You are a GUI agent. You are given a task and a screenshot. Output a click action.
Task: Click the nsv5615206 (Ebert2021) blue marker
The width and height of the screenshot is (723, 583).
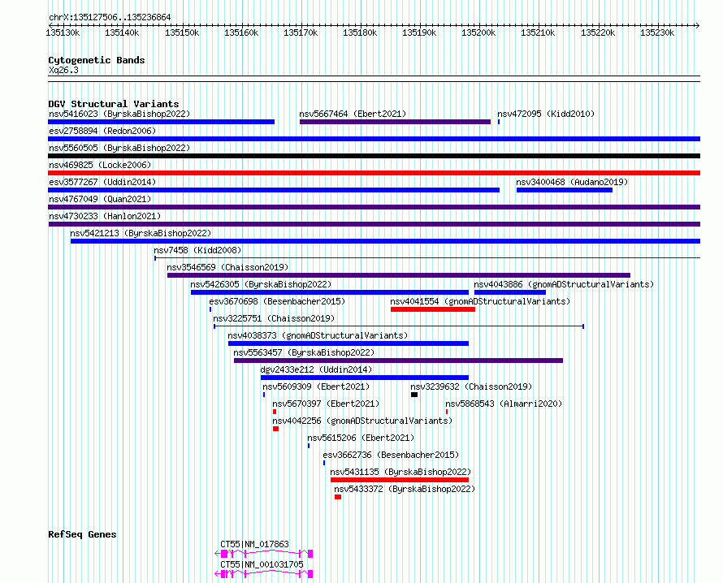point(309,446)
